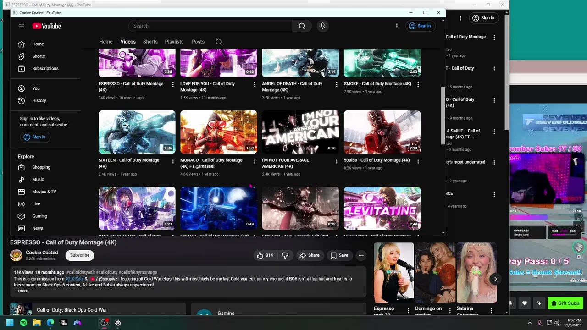587x330 pixels.
Task: Open options for ESPRESSO video card
Action: (x=173, y=84)
